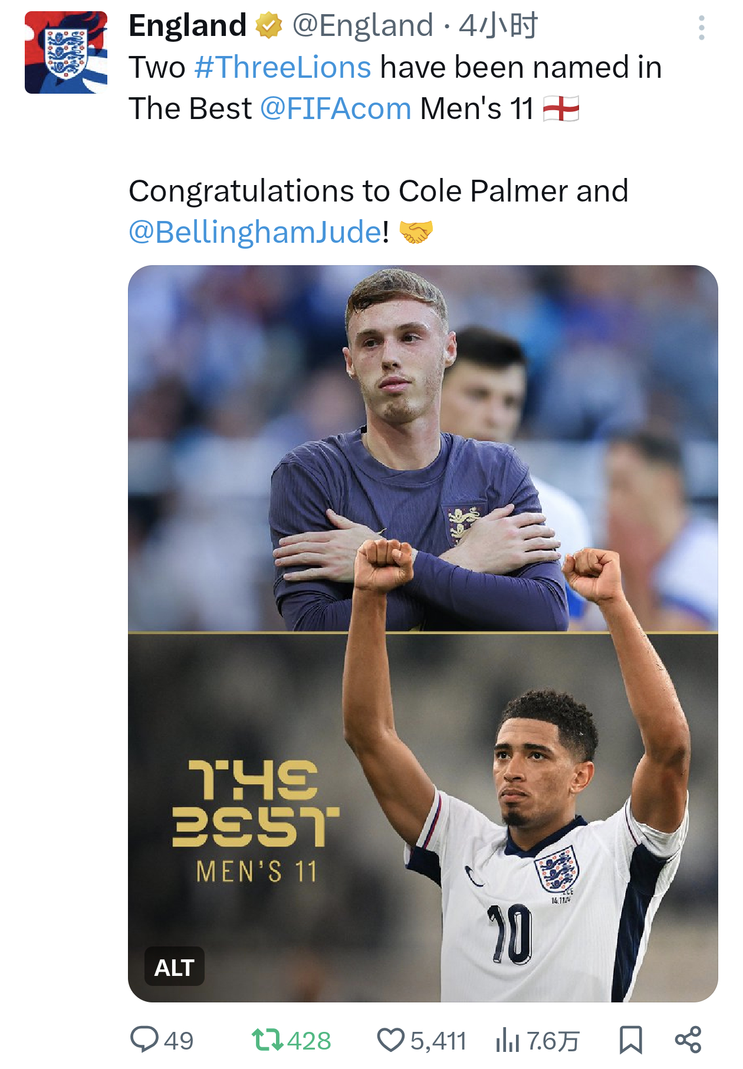Open the view analytics bar icon
The height and width of the screenshot is (1069, 743).
pos(507,1040)
